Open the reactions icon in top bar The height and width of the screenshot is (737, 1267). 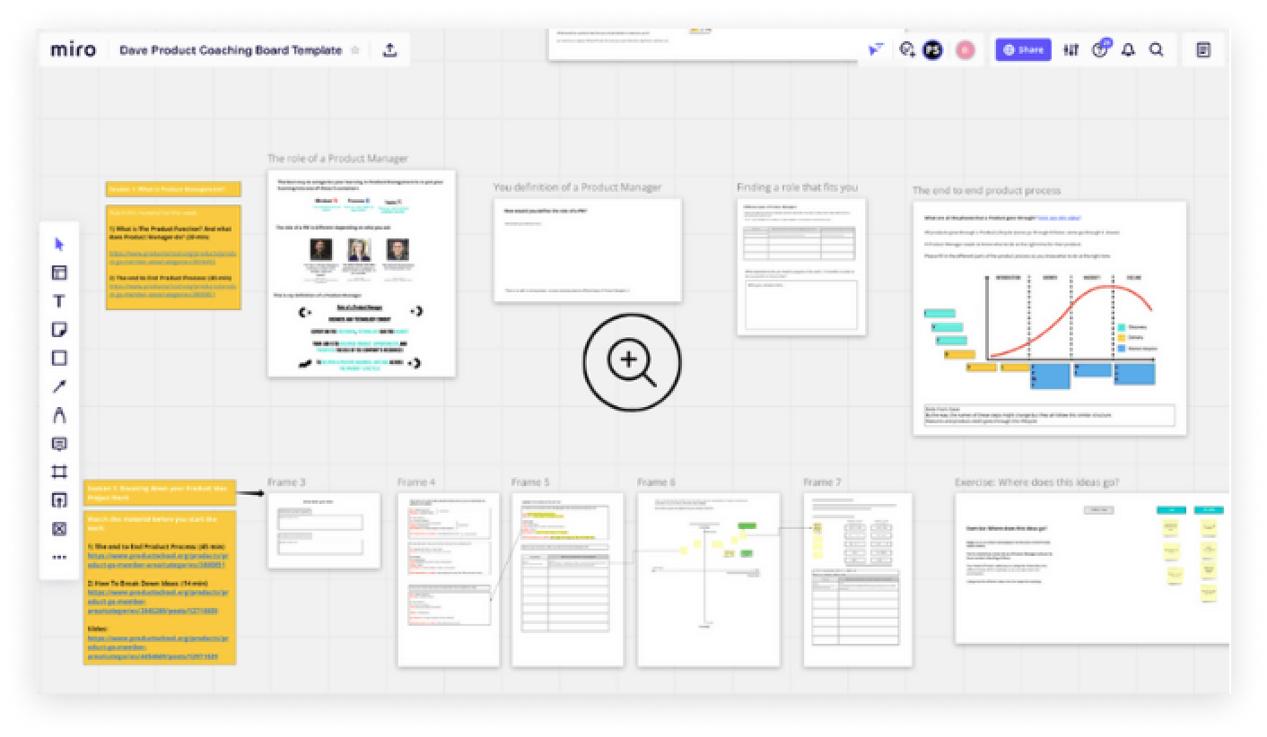(908, 50)
